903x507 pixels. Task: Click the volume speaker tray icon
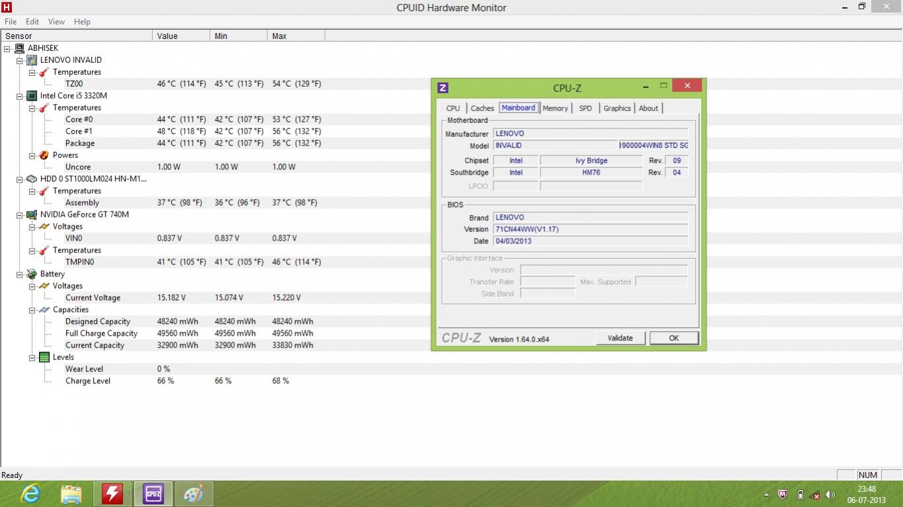pos(830,494)
